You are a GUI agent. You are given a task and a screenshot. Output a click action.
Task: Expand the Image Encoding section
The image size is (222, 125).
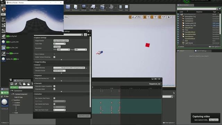click(x=34, y=62)
